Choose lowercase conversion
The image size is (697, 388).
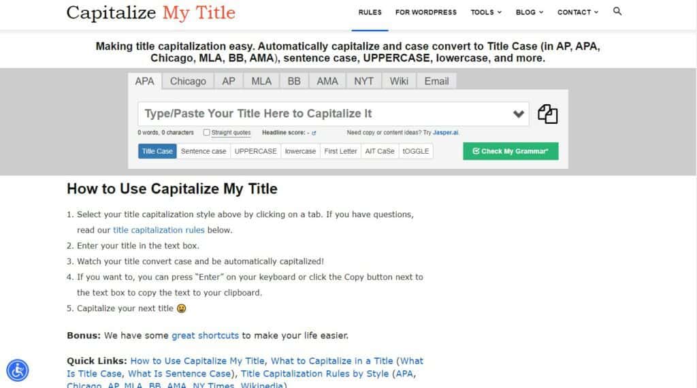coord(300,151)
